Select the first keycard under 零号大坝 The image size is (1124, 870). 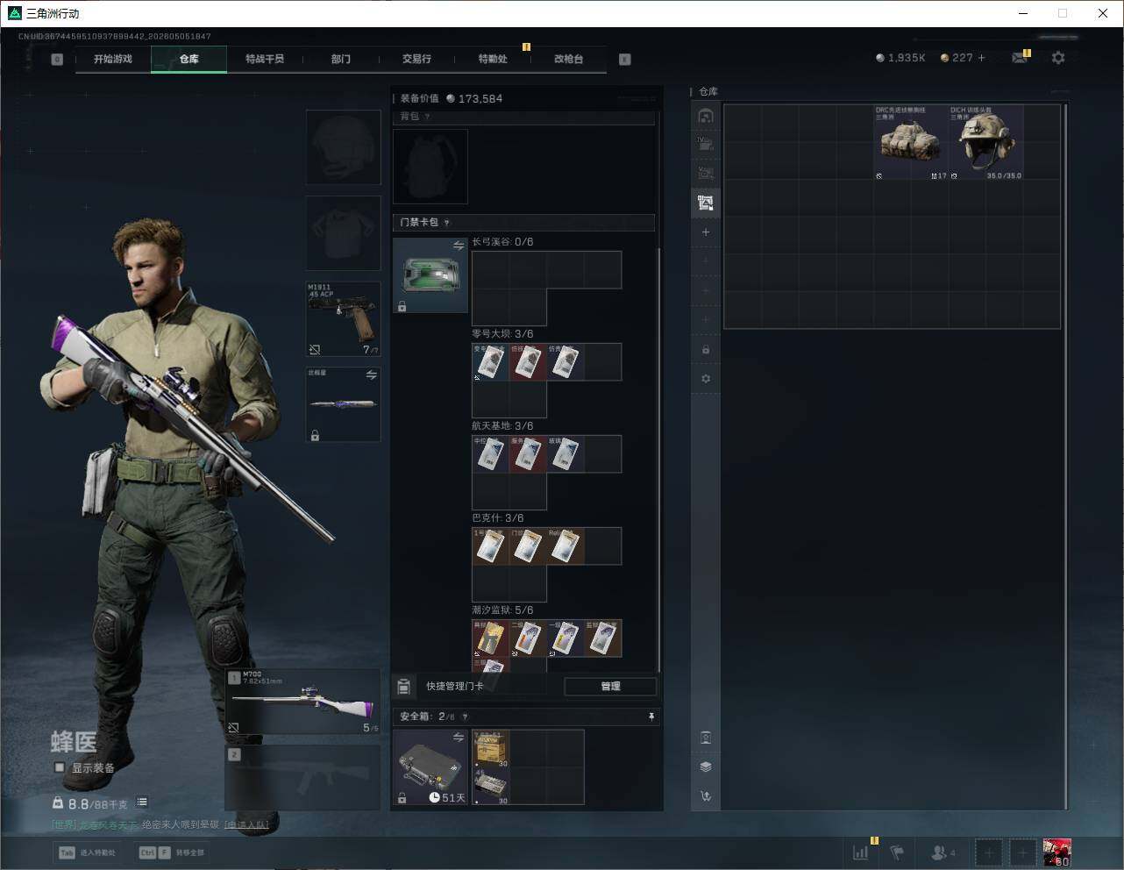491,362
